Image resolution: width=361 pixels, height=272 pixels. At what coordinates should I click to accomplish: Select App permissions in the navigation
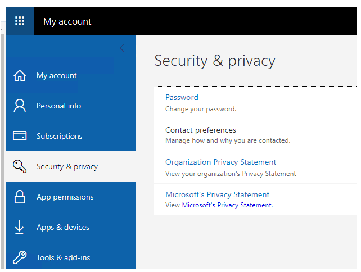point(71,197)
